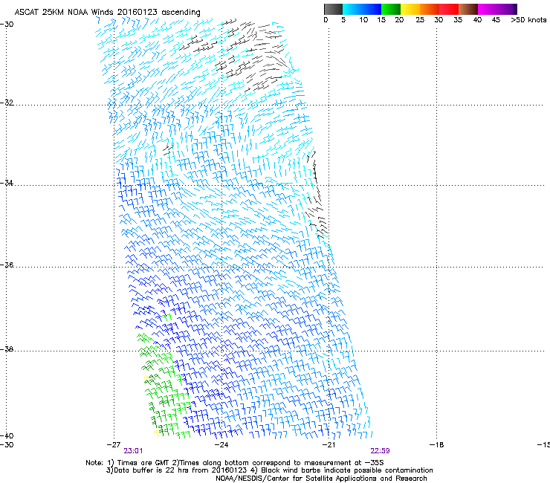The height and width of the screenshot is (483, 550).
Task: Click the '>50 knots' legend label
Action: pos(528,19)
